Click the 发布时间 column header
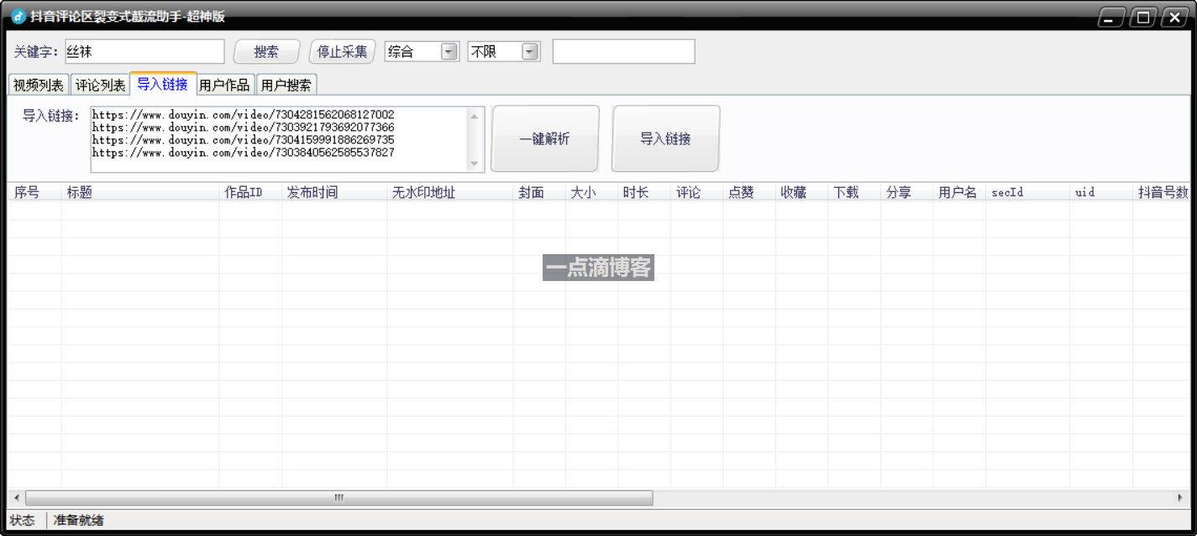Image resolution: width=1197 pixels, height=536 pixels. point(334,192)
